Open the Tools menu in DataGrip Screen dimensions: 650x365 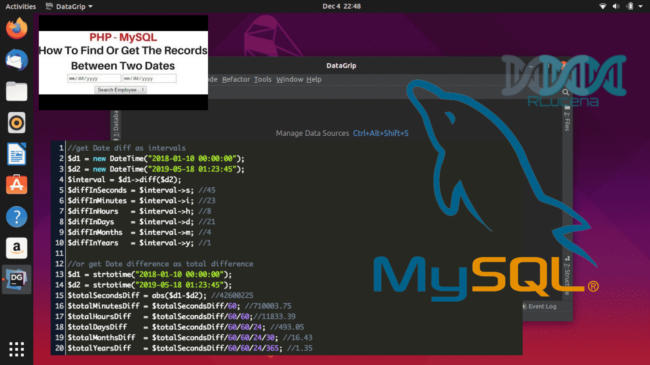coord(263,79)
